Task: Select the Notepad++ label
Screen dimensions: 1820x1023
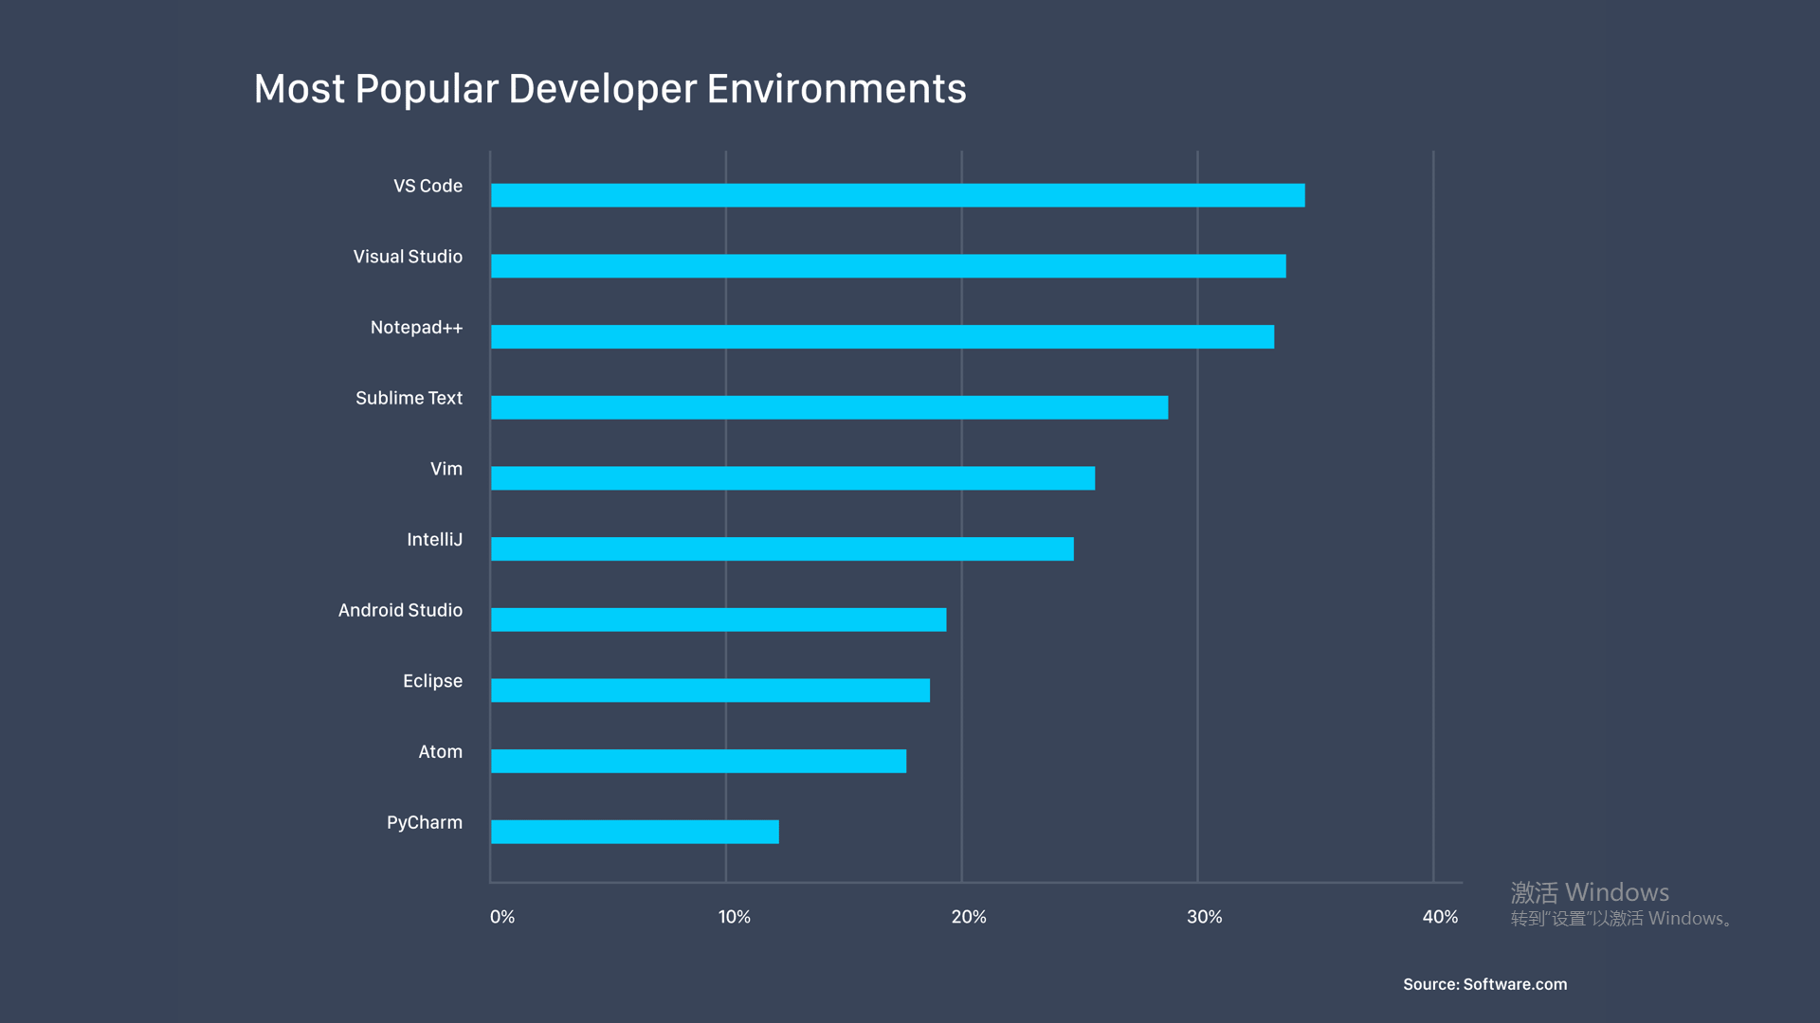Action: (x=416, y=328)
